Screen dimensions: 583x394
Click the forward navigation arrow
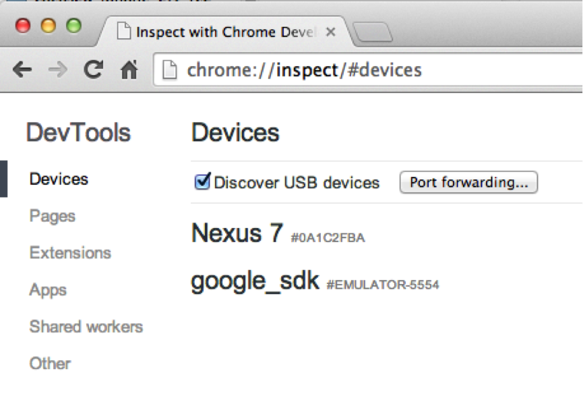[x=58, y=69]
